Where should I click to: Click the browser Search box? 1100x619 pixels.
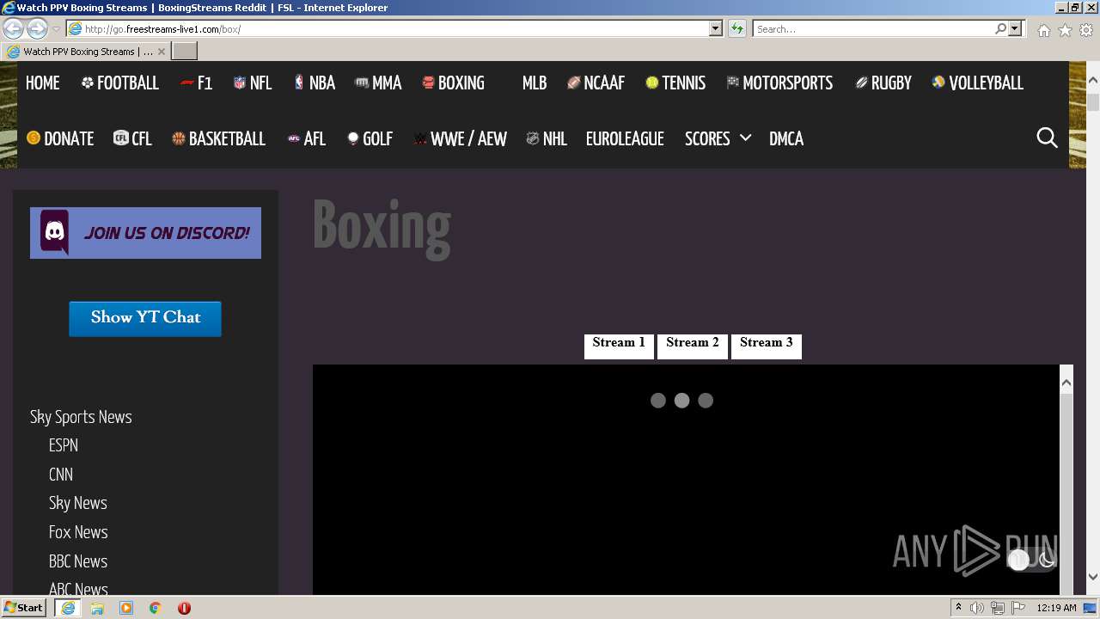[x=873, y=29]
